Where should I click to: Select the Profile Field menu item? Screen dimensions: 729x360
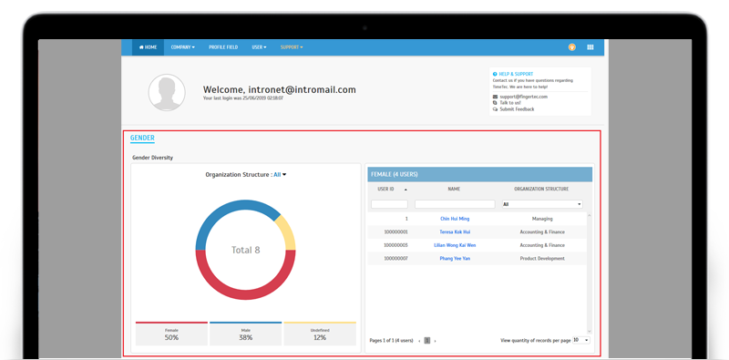pyautogui.click(x=223, y=47)
